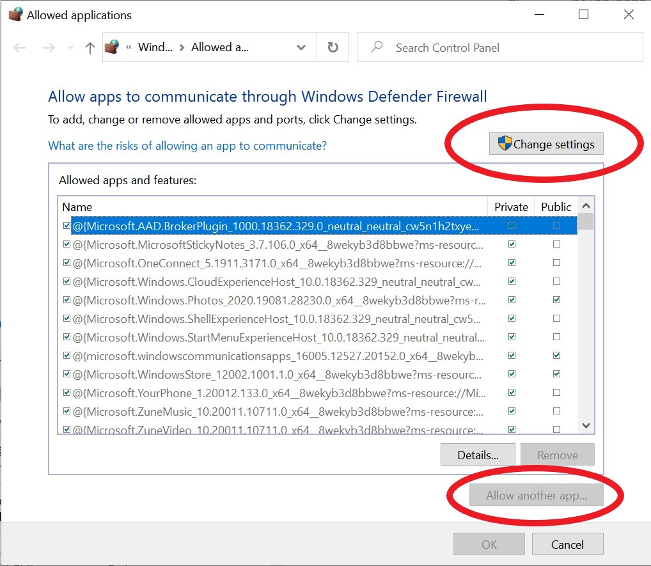Select the Microsoft.Windows.Photos row
Screen dimensions: 651x566
pos(318,300)
